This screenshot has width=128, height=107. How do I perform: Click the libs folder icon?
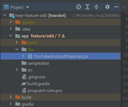[24, 49]
